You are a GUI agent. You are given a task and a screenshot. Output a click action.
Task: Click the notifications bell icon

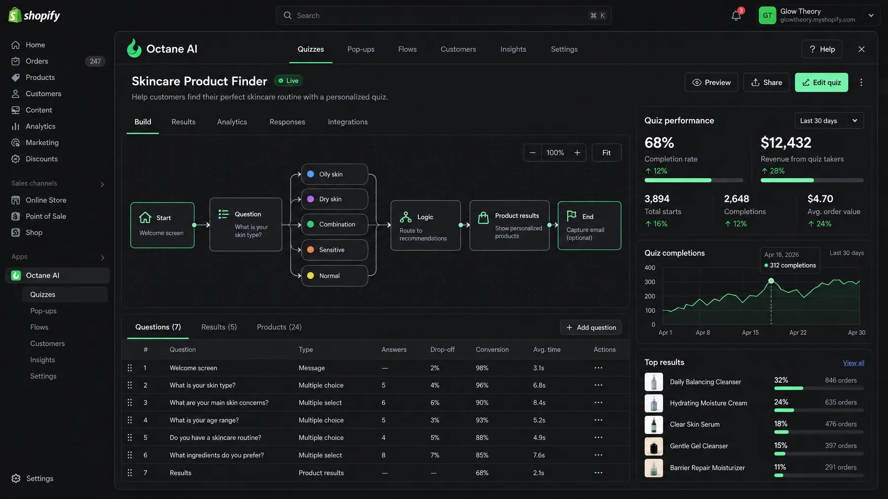click(736, 15)
